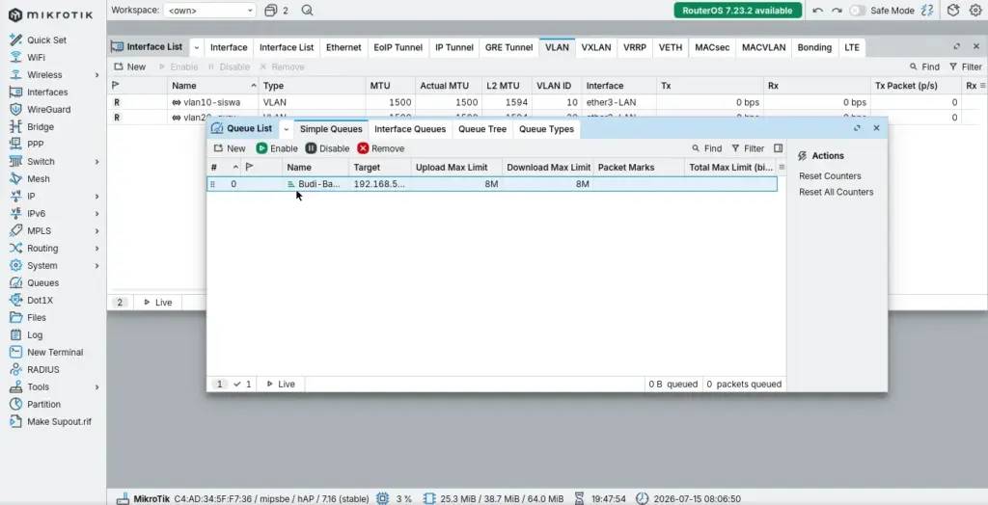Screen dimensions: 988x505
Task: Open the Workspace dropdown
Action: click(x=209, y=10)
